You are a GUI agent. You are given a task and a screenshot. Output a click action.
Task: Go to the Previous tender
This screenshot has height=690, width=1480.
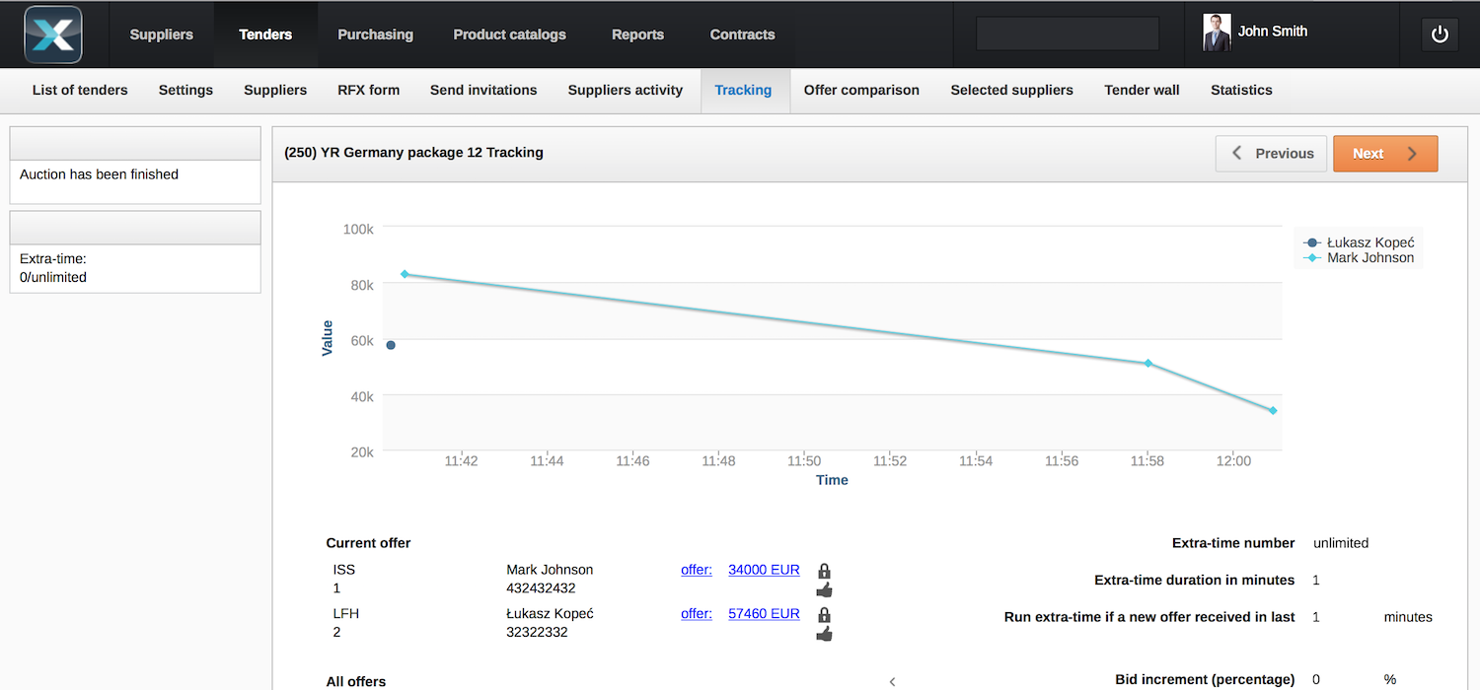click(1271, 154)
